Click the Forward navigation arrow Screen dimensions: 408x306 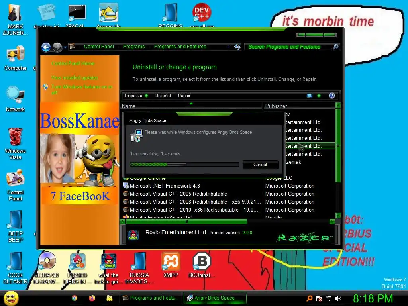[x=57, y=47]
